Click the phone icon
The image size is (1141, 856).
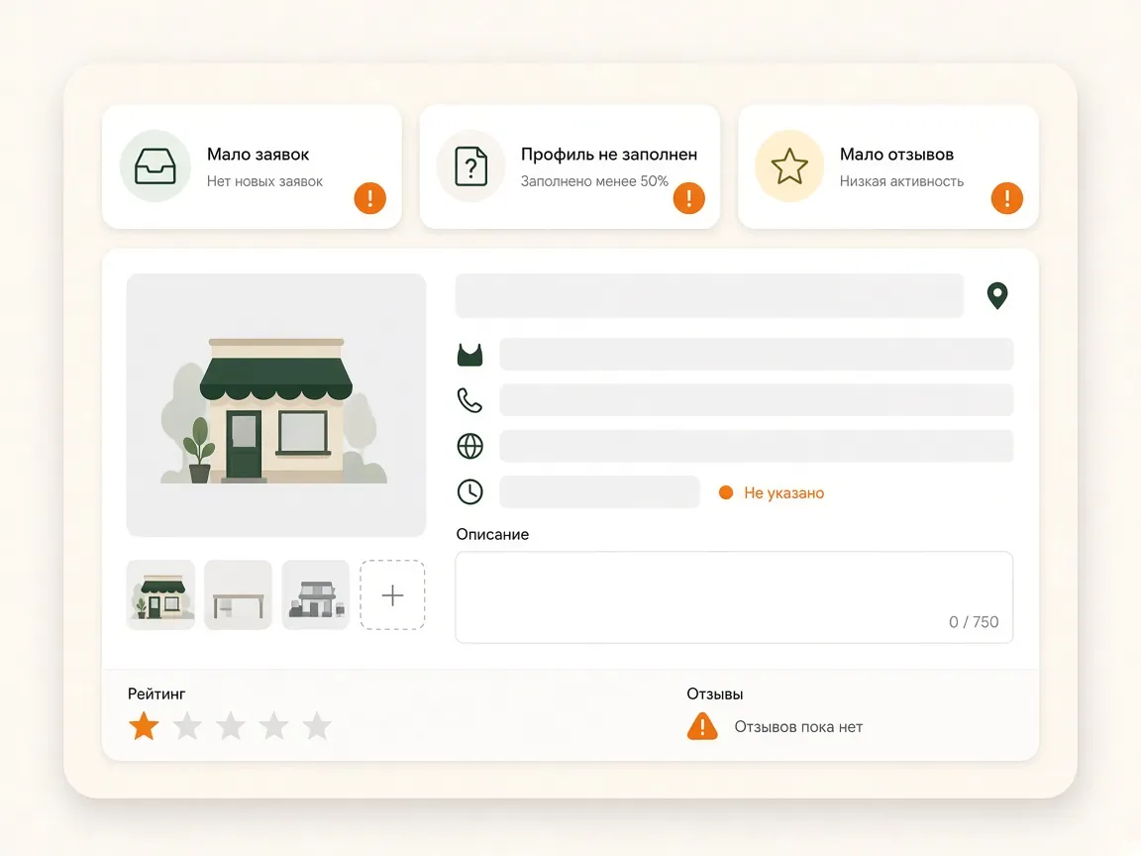470,400
